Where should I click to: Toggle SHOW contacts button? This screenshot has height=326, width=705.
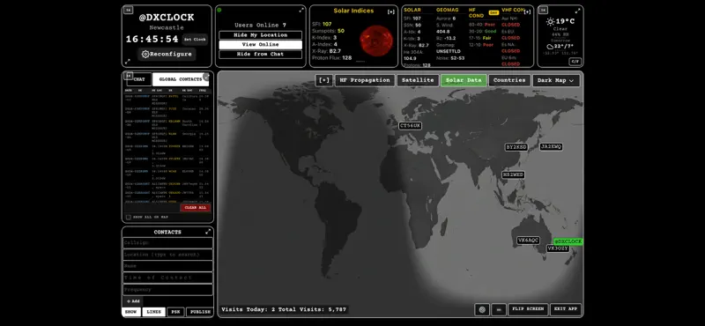pos(130,312)
